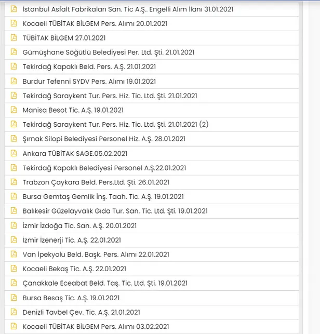Click PDF icon next to İzmir İzdoğa listing
This screenshot has height=334, width=320.
[14, 225]
